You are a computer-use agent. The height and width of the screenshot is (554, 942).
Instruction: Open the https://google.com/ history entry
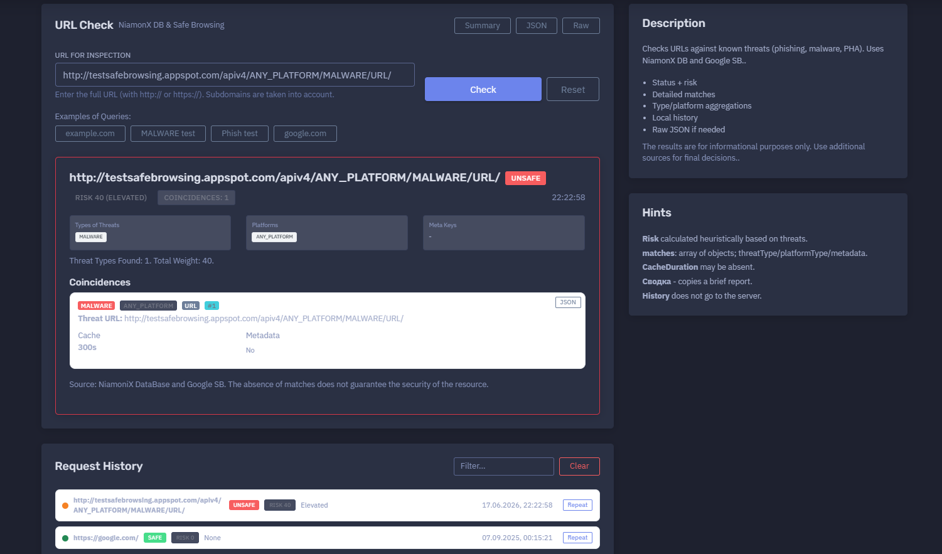106,538
